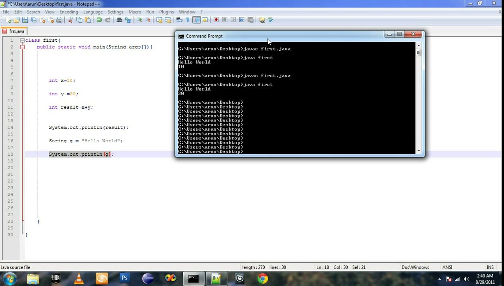The image size is (504, 286).
Task: Run macro multiple times icon
Action: 242,20
